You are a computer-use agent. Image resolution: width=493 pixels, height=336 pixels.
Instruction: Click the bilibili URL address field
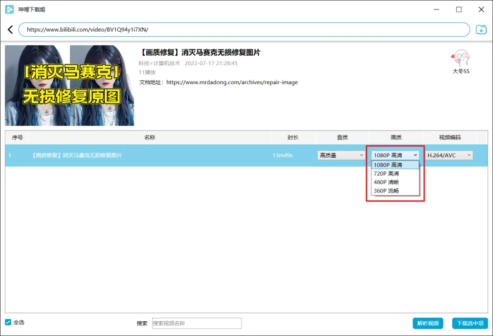244,29
